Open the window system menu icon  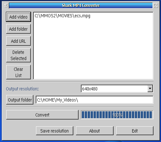coord(6,6)
